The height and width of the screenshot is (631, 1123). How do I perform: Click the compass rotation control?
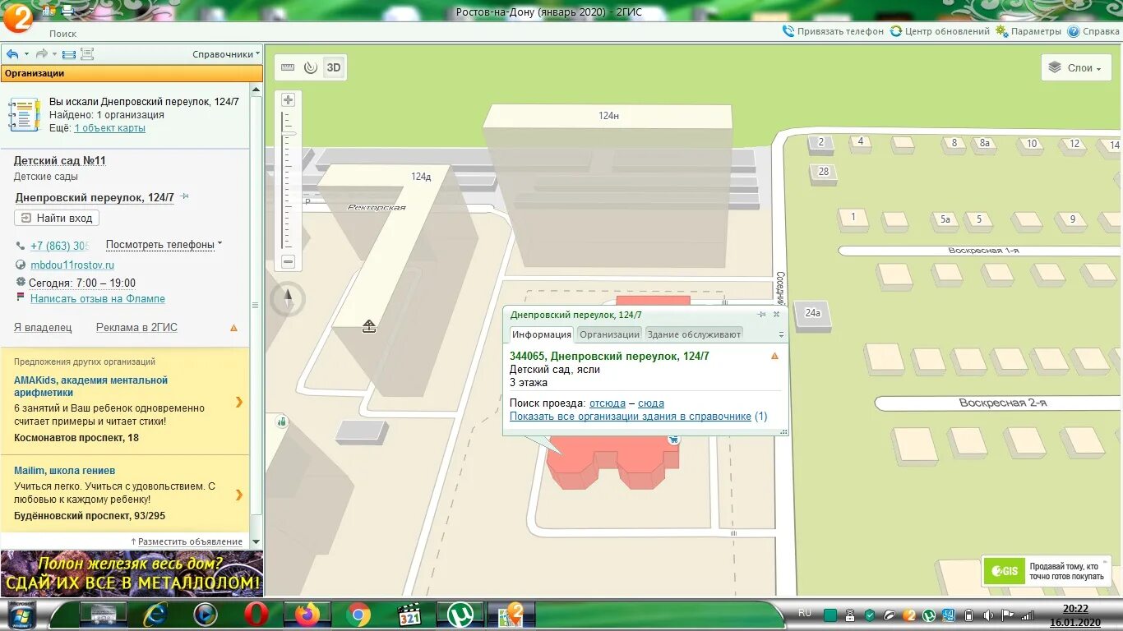point(288,300)
